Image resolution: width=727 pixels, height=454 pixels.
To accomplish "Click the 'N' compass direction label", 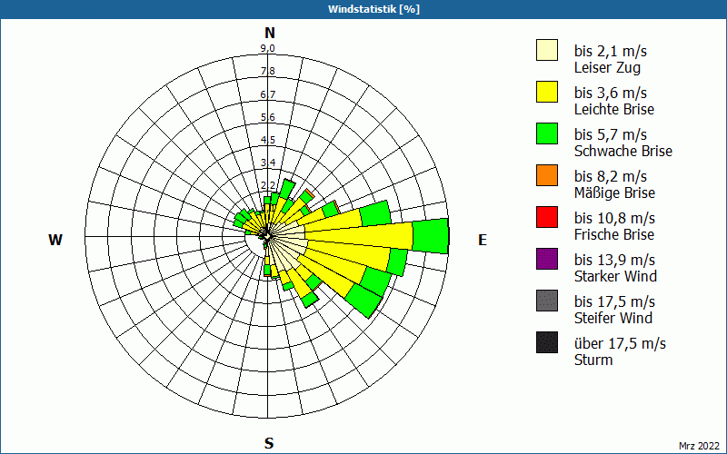I will pos(269,33).
